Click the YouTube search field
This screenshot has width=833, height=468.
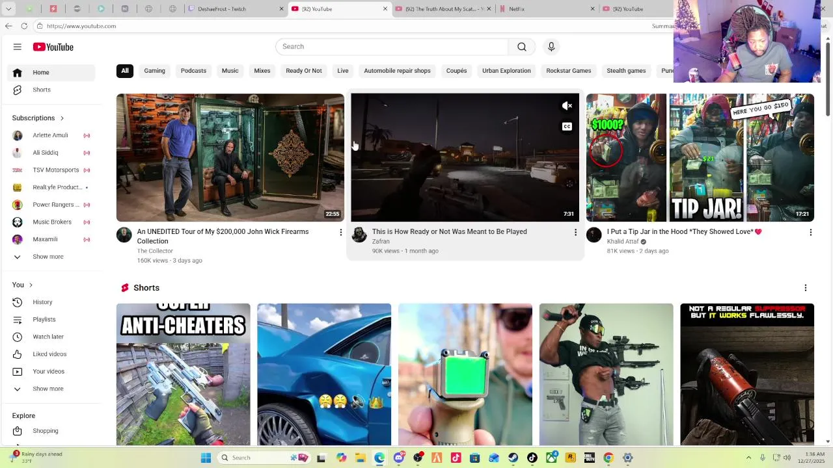(392, 47)
